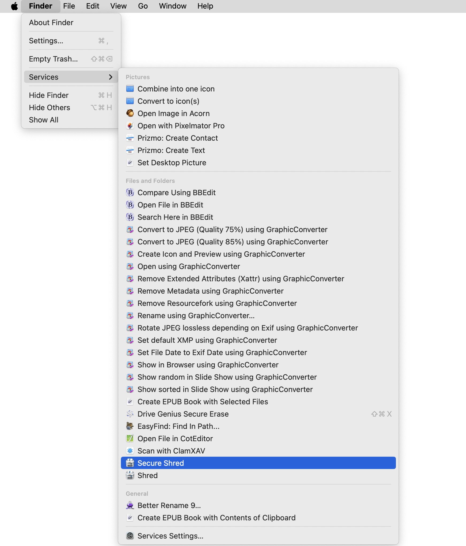Viewport: 466px width, 546px height.
Task: Choose About Finder
Action: (71, 22)
